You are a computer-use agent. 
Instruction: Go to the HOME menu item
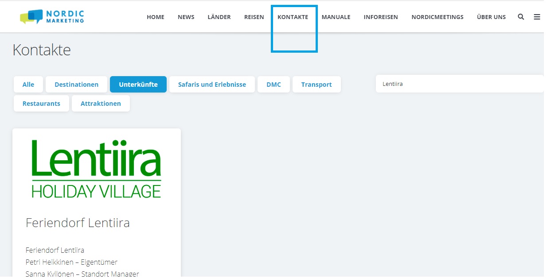[156, 17]
